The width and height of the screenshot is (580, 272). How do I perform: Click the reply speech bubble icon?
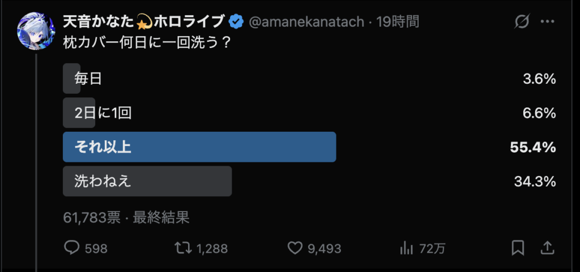point(72,248)
